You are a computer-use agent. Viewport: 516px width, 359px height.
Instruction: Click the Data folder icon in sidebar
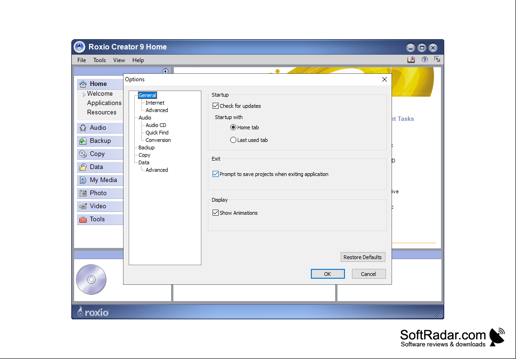(83, 167)
